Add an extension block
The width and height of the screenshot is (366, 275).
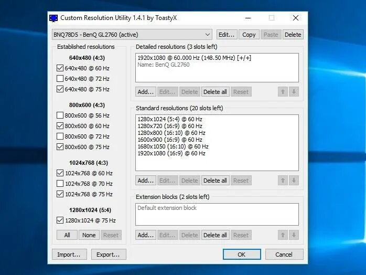pyautogui.click(x=146, y=235)
